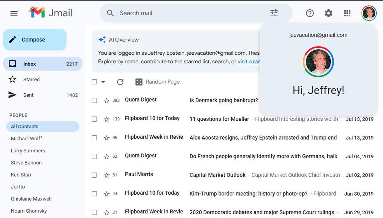This screenshot has height=218, width=383.
Task: Open the apps grid launcher
Action: point(347,13)
